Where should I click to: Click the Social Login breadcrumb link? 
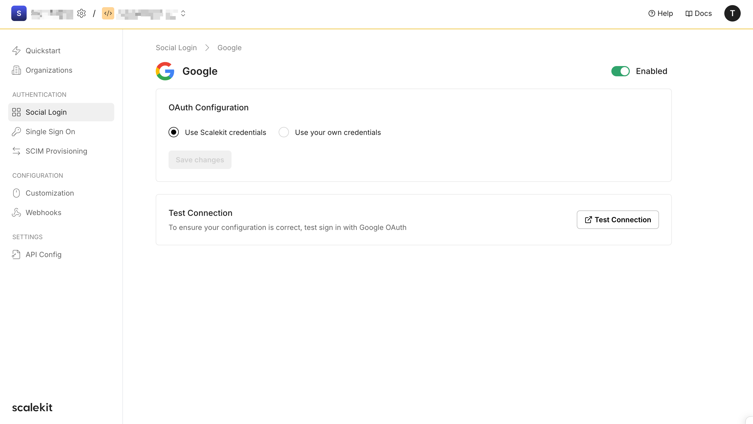point(176,47)
